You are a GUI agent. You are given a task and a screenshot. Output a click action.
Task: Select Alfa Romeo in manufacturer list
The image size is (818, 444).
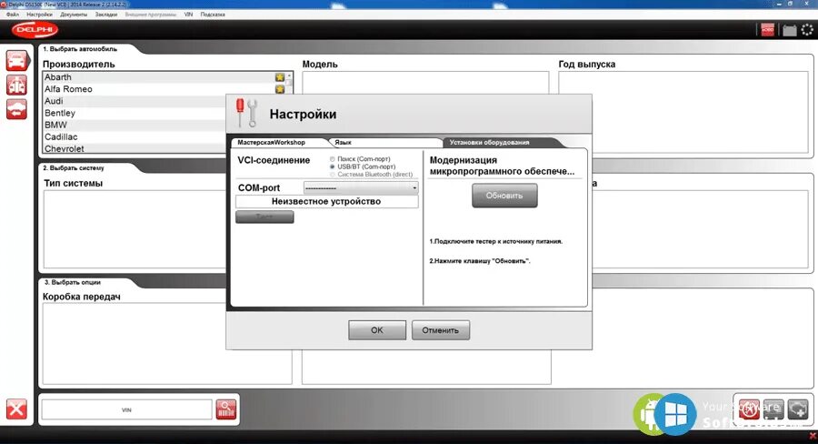[159, 89]
